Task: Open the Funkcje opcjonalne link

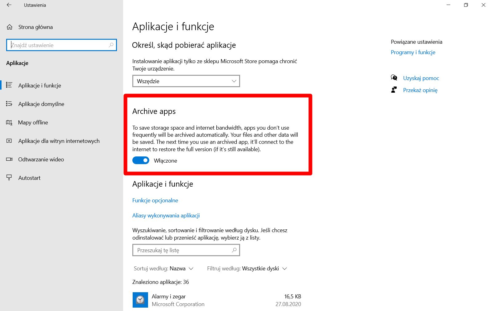Action: (155, 200)
